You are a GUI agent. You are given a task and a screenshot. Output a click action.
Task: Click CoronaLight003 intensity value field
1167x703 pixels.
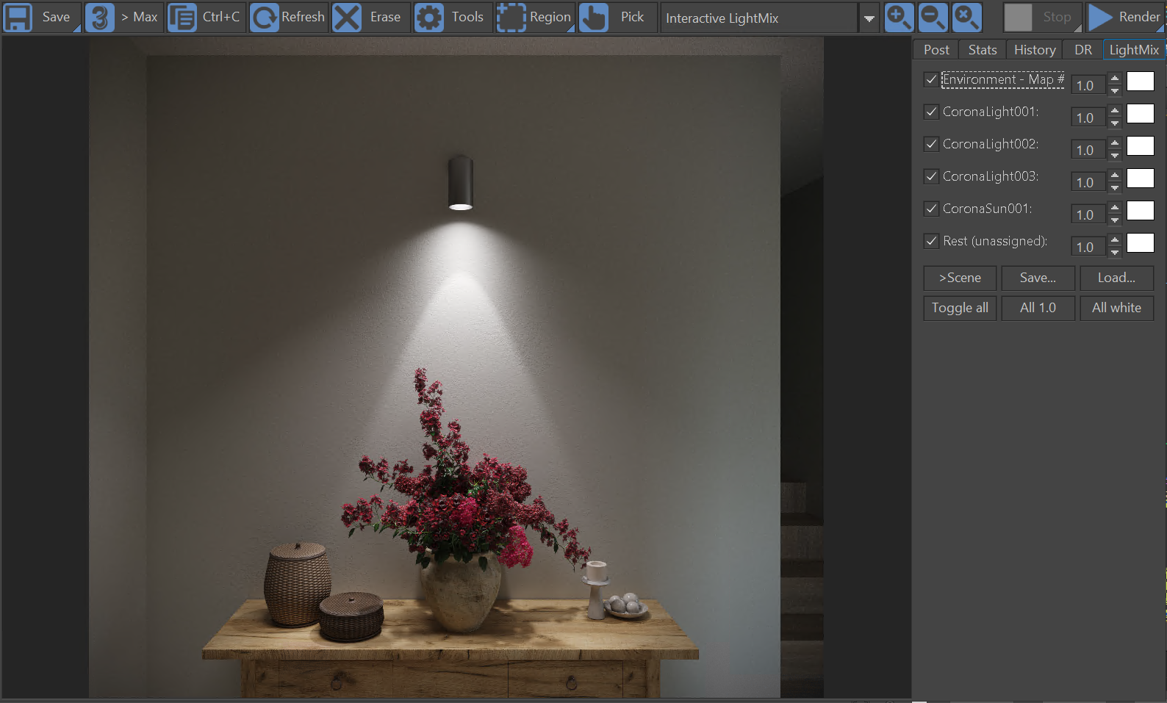click(x=1088, y=182)
